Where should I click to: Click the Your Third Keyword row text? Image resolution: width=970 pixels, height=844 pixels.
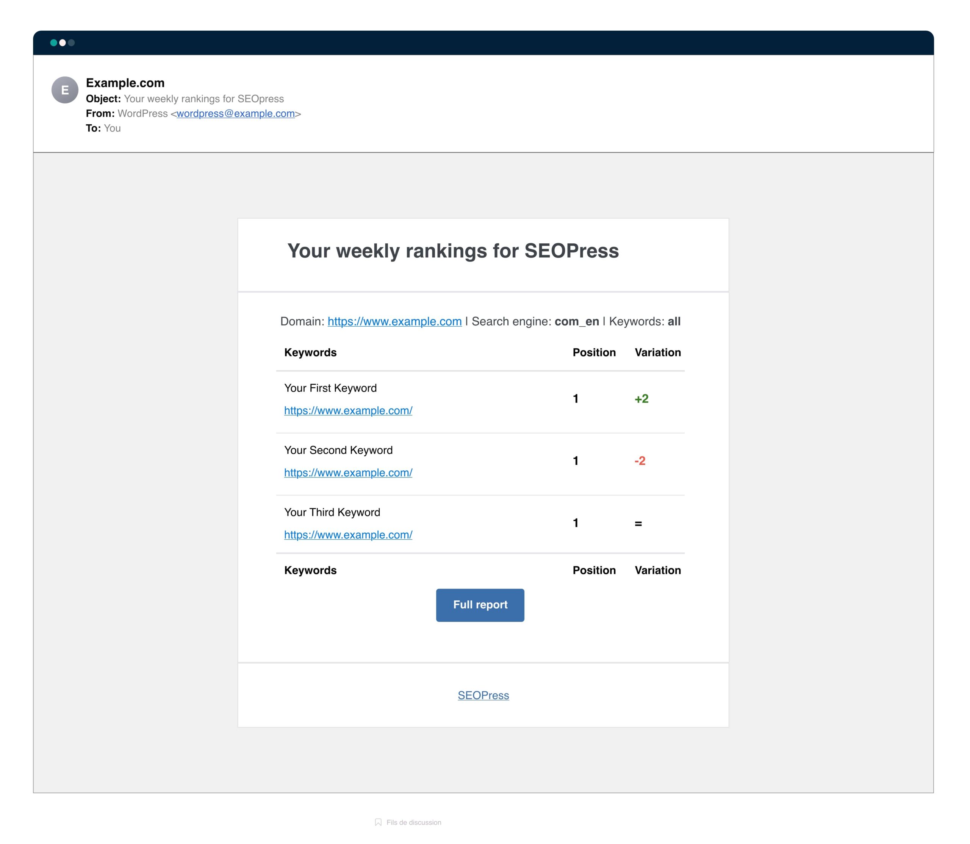coord(332,512)
